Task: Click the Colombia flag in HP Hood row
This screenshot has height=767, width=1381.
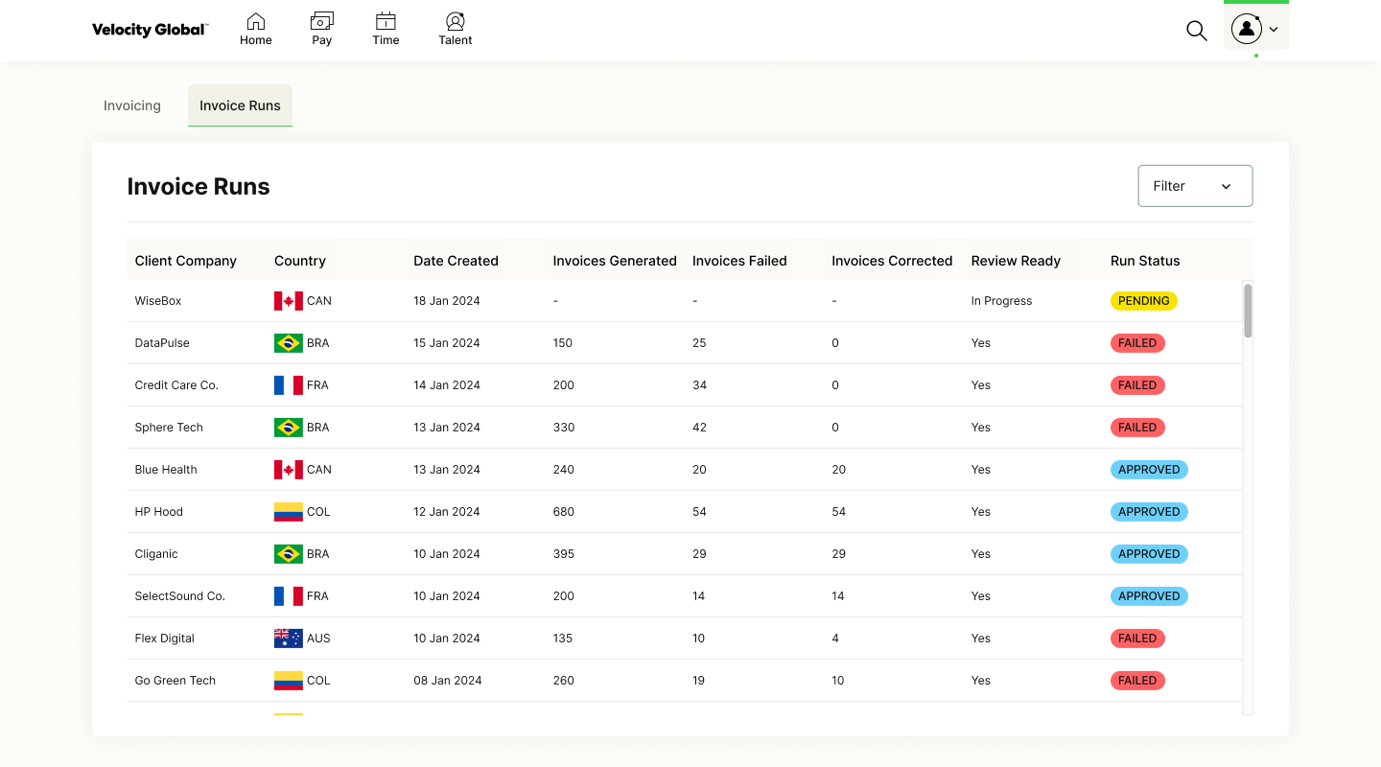Action: tap(289, 512)
